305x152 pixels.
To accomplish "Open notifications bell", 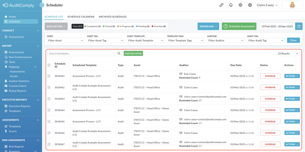I will click(x=231, y=5).
